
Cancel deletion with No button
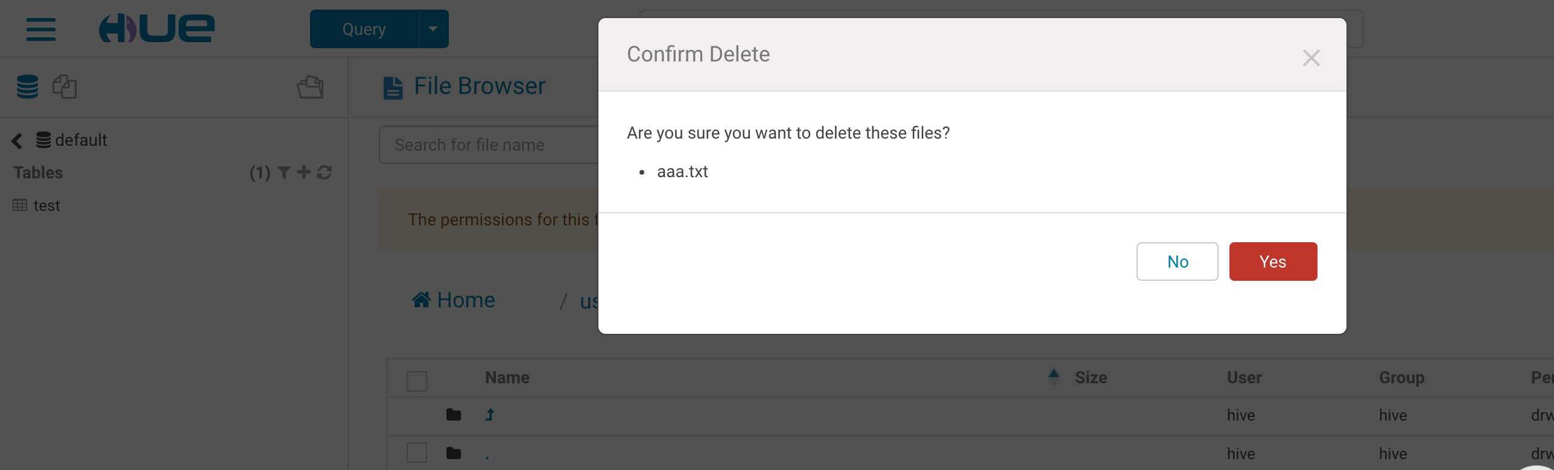tap(1177, 262)
